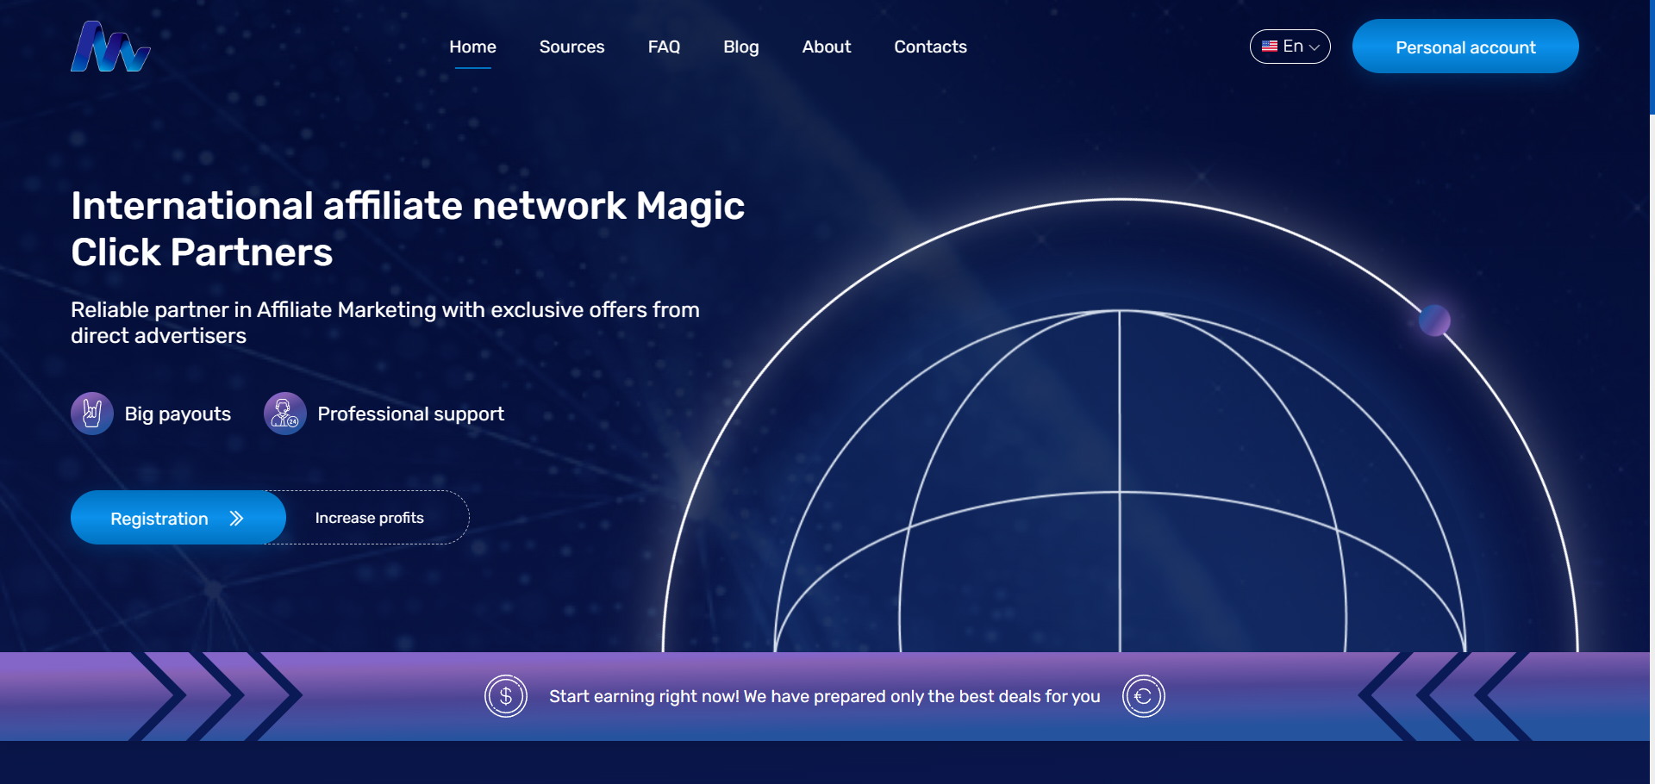1655x784 pixels.
Task: Click the page's vertical scrollbar thumb
Action: (x=1652, y=56)
